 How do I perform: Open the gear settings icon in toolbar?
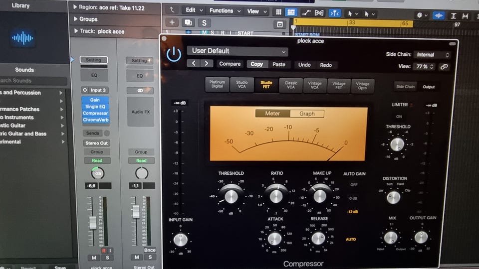(x=421, y=15)
